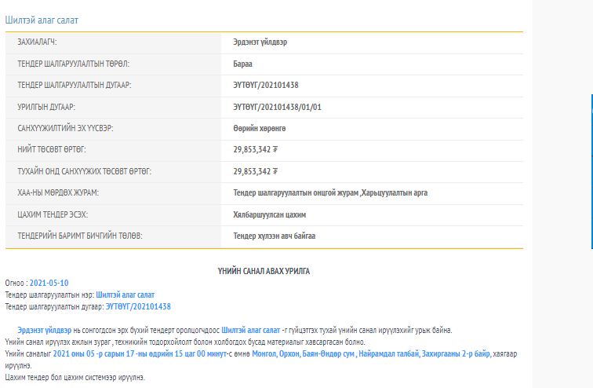Click the ҮНИЙН САНАЛ АВАХ УРИЛГА title
Screen dimensions: 593x388
pyautogui.click(x=264, y=271)
